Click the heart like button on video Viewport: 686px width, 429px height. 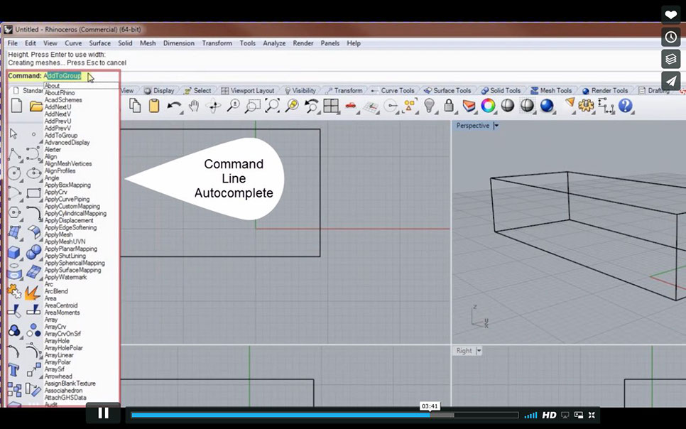pyautogui.click(x=670, y=16)
